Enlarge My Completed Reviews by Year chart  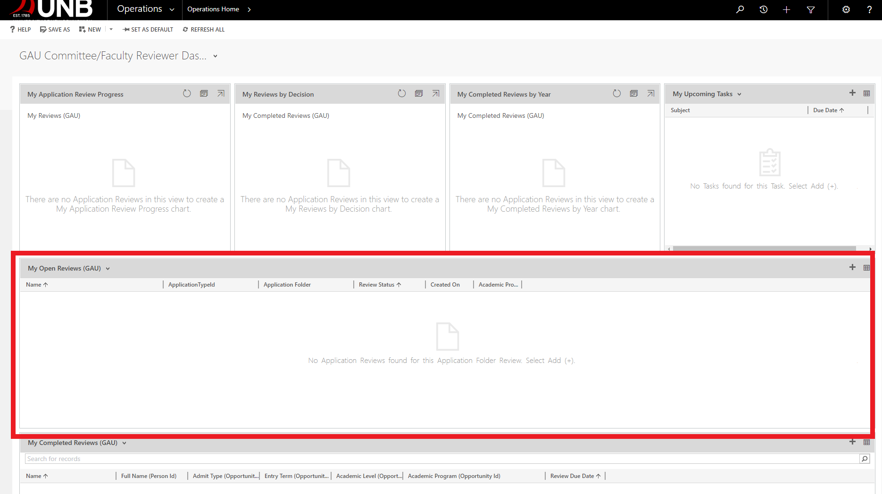point(651,94)
